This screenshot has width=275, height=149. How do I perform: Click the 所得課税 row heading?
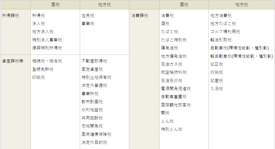point(10,16)
